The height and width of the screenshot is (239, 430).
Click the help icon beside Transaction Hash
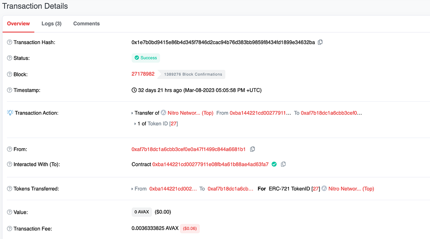[10, 42]
